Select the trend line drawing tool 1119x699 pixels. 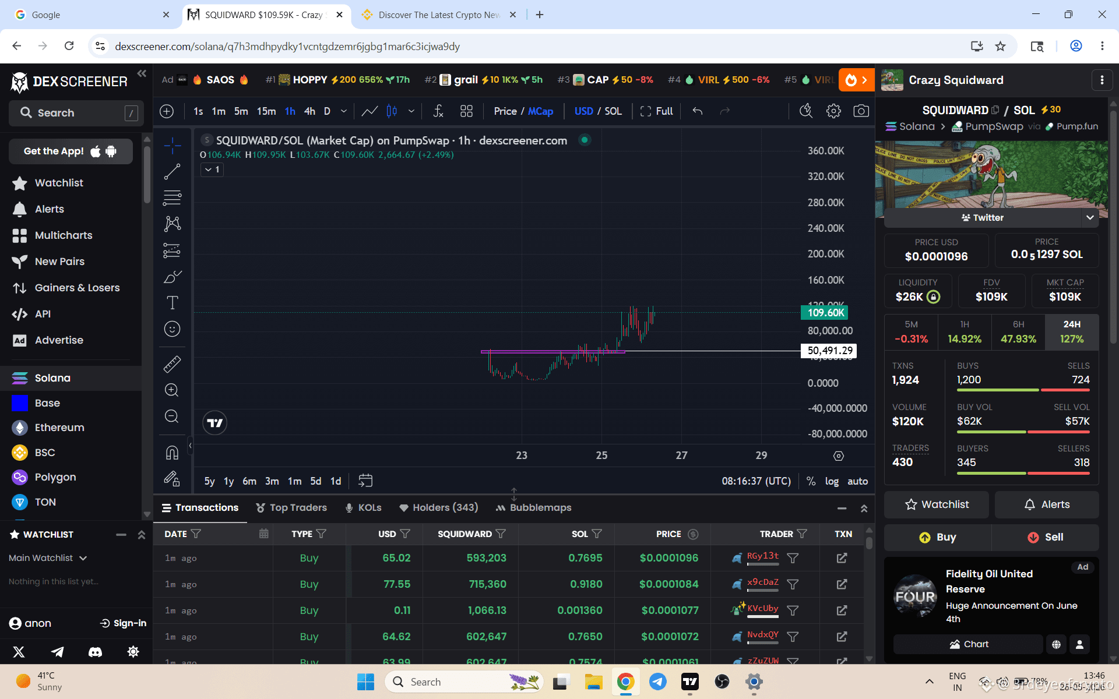[172, 172]
